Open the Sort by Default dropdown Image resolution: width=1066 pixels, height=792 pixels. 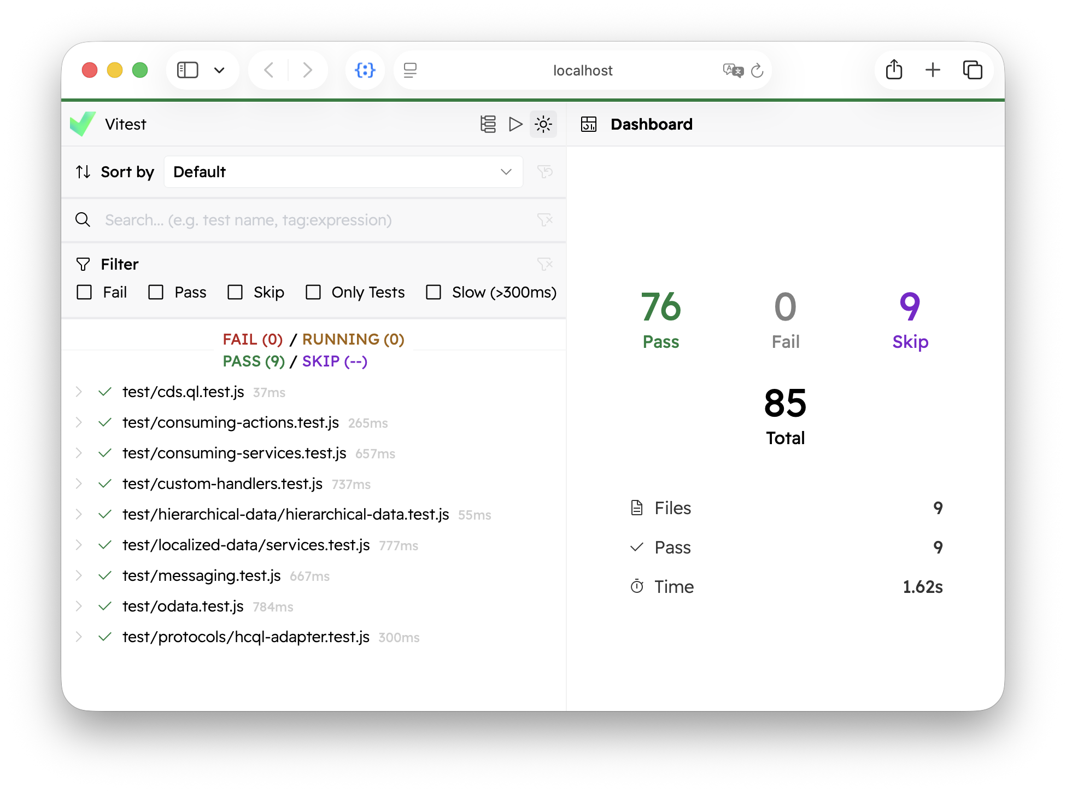(343, 171)
